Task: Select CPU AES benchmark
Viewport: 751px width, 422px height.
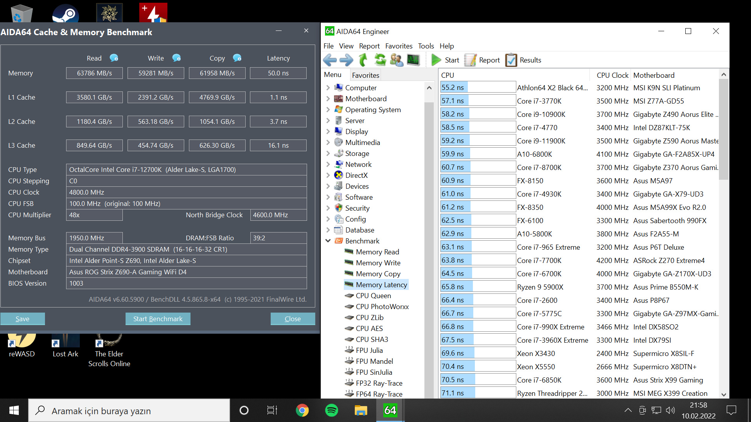Action: click(369, 329)
